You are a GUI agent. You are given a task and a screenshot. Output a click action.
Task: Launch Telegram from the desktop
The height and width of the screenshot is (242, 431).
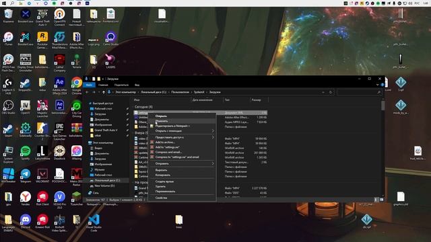click(x=26, y=176)
